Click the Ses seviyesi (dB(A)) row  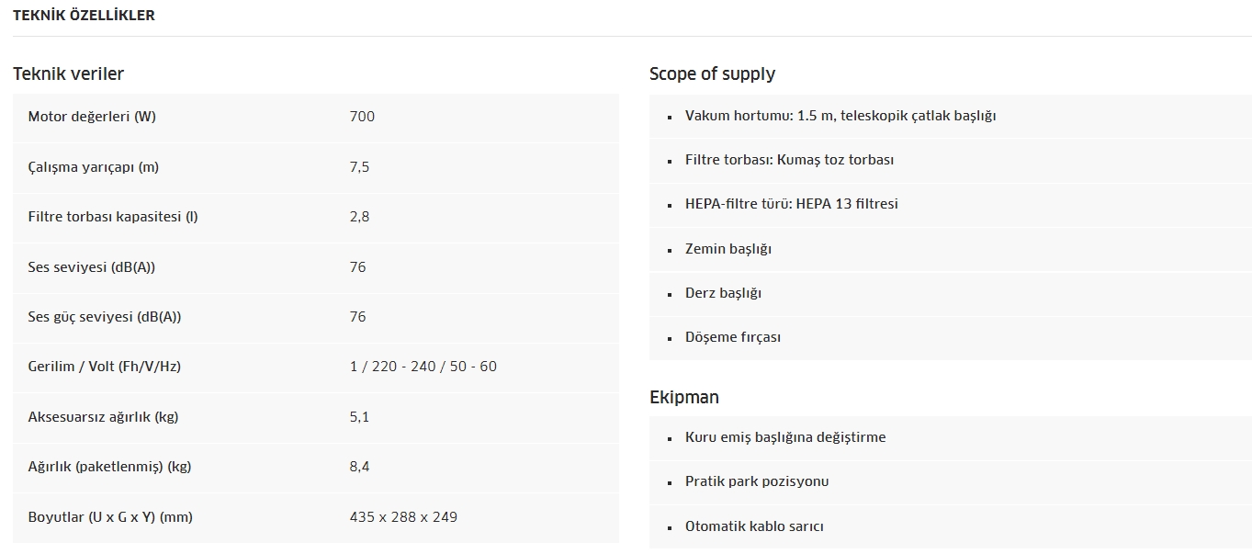[x=316, y=267]
